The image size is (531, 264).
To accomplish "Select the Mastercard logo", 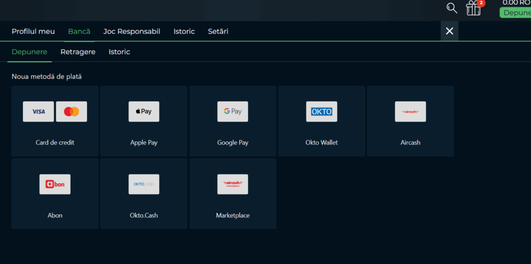I will (72, 111).
